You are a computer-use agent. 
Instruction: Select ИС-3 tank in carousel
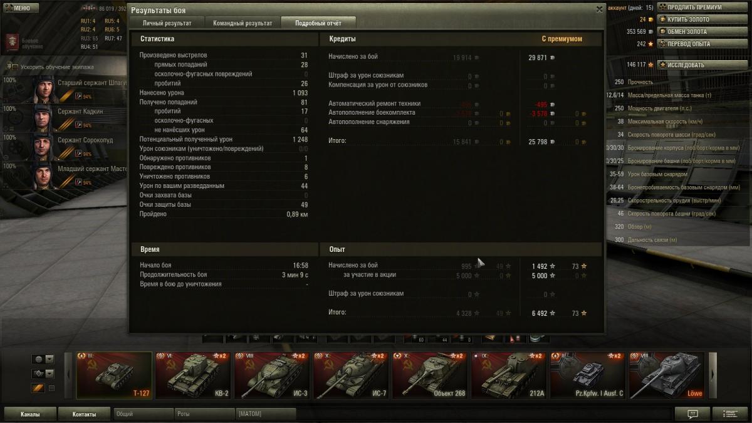(x=272, y=375)
